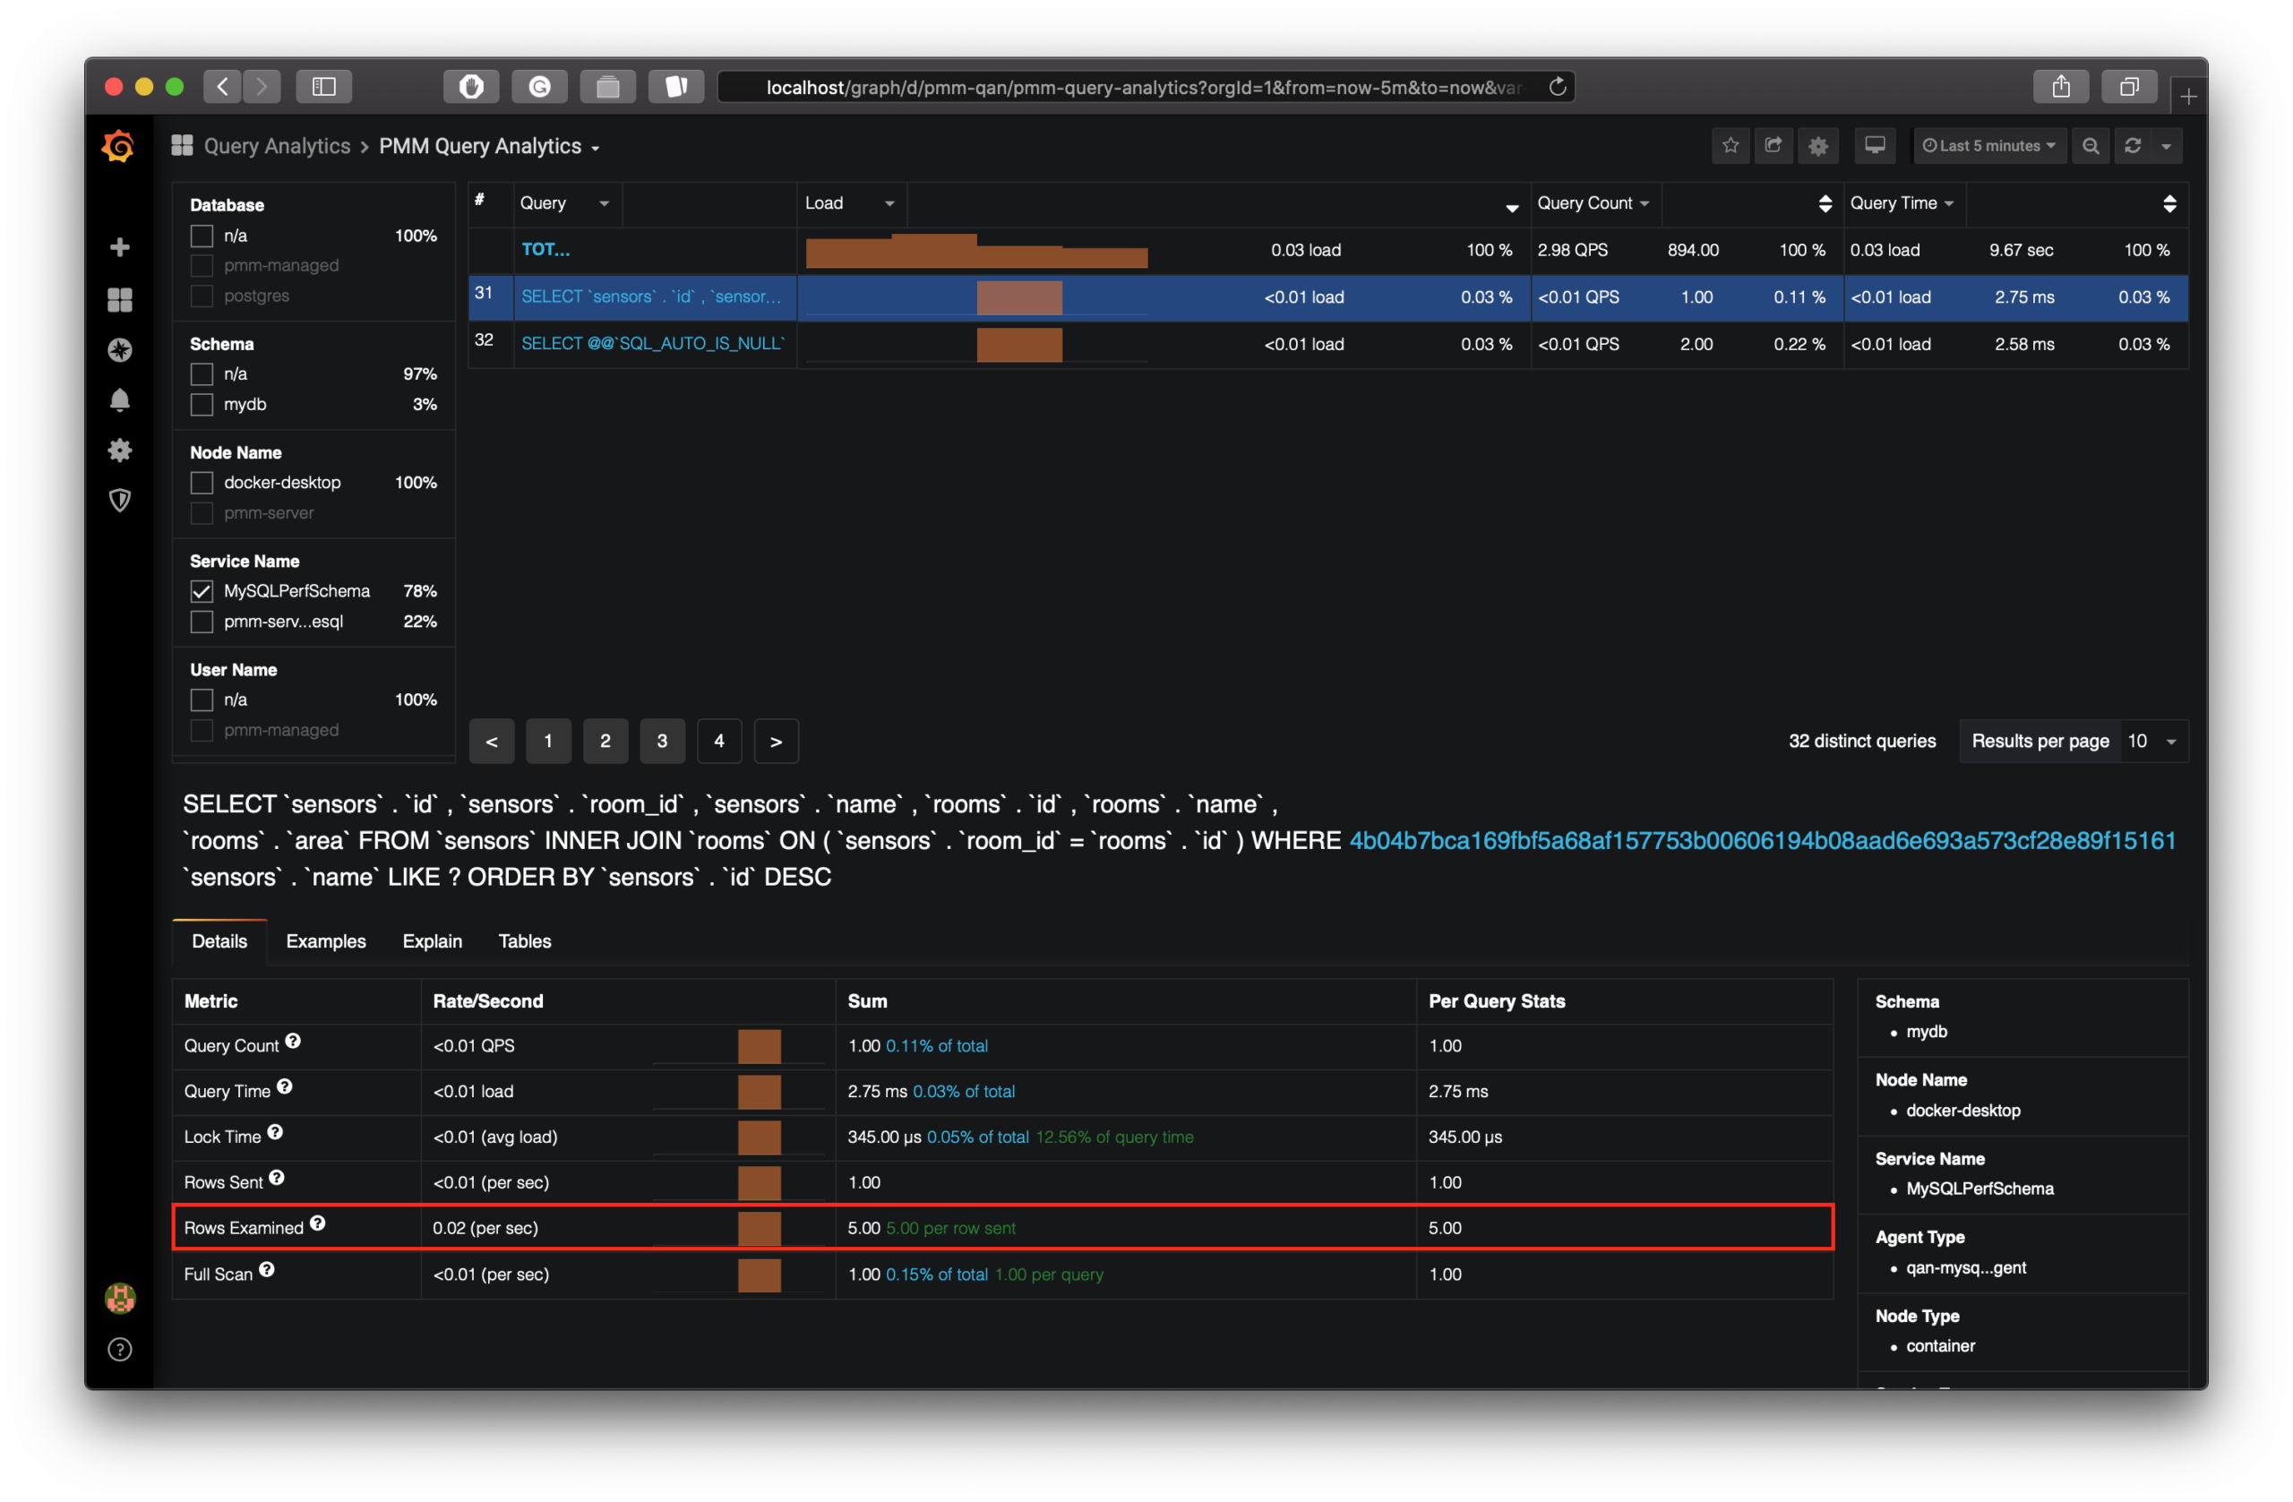Click the share dashboard icon
This screenshot has height=1502, width=2293.
(x=1773, y=145)
